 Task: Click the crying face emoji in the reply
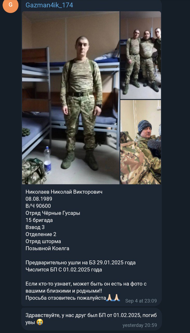pos(40,322)
